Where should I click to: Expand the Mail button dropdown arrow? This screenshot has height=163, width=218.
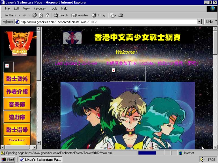point(116,15)
